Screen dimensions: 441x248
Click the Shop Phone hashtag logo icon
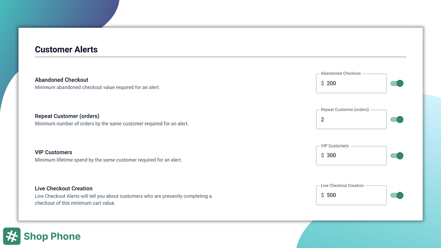(12, 236)
